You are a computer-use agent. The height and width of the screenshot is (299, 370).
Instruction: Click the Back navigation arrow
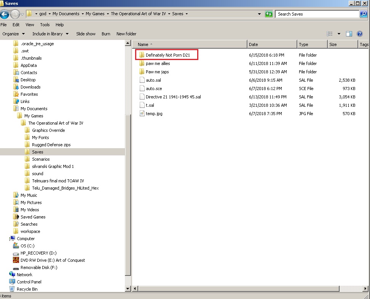click(5, 14)
